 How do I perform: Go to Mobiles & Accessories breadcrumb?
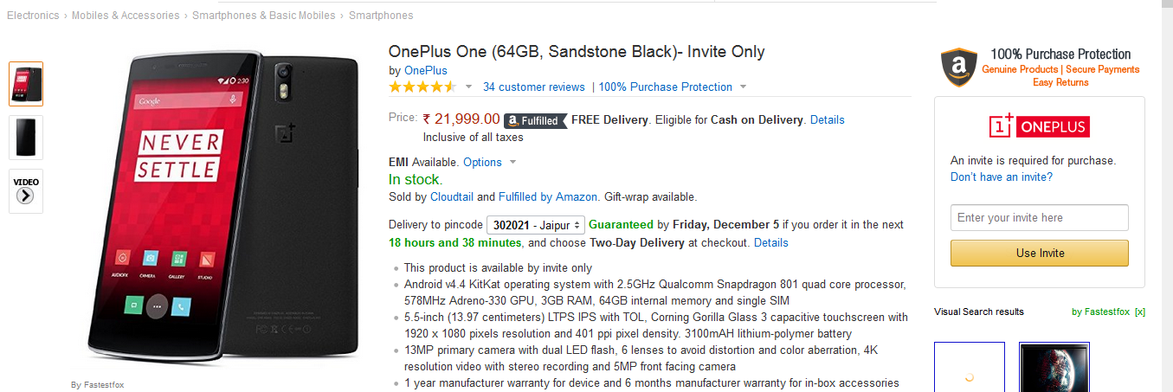tap(126, 16)
